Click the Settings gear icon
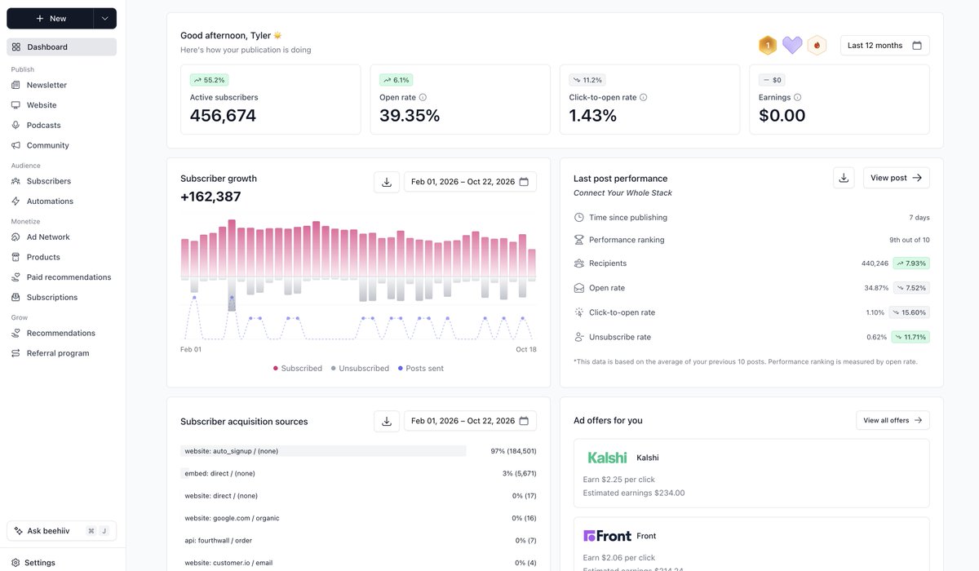979x571 pixels. coord(15,563)
